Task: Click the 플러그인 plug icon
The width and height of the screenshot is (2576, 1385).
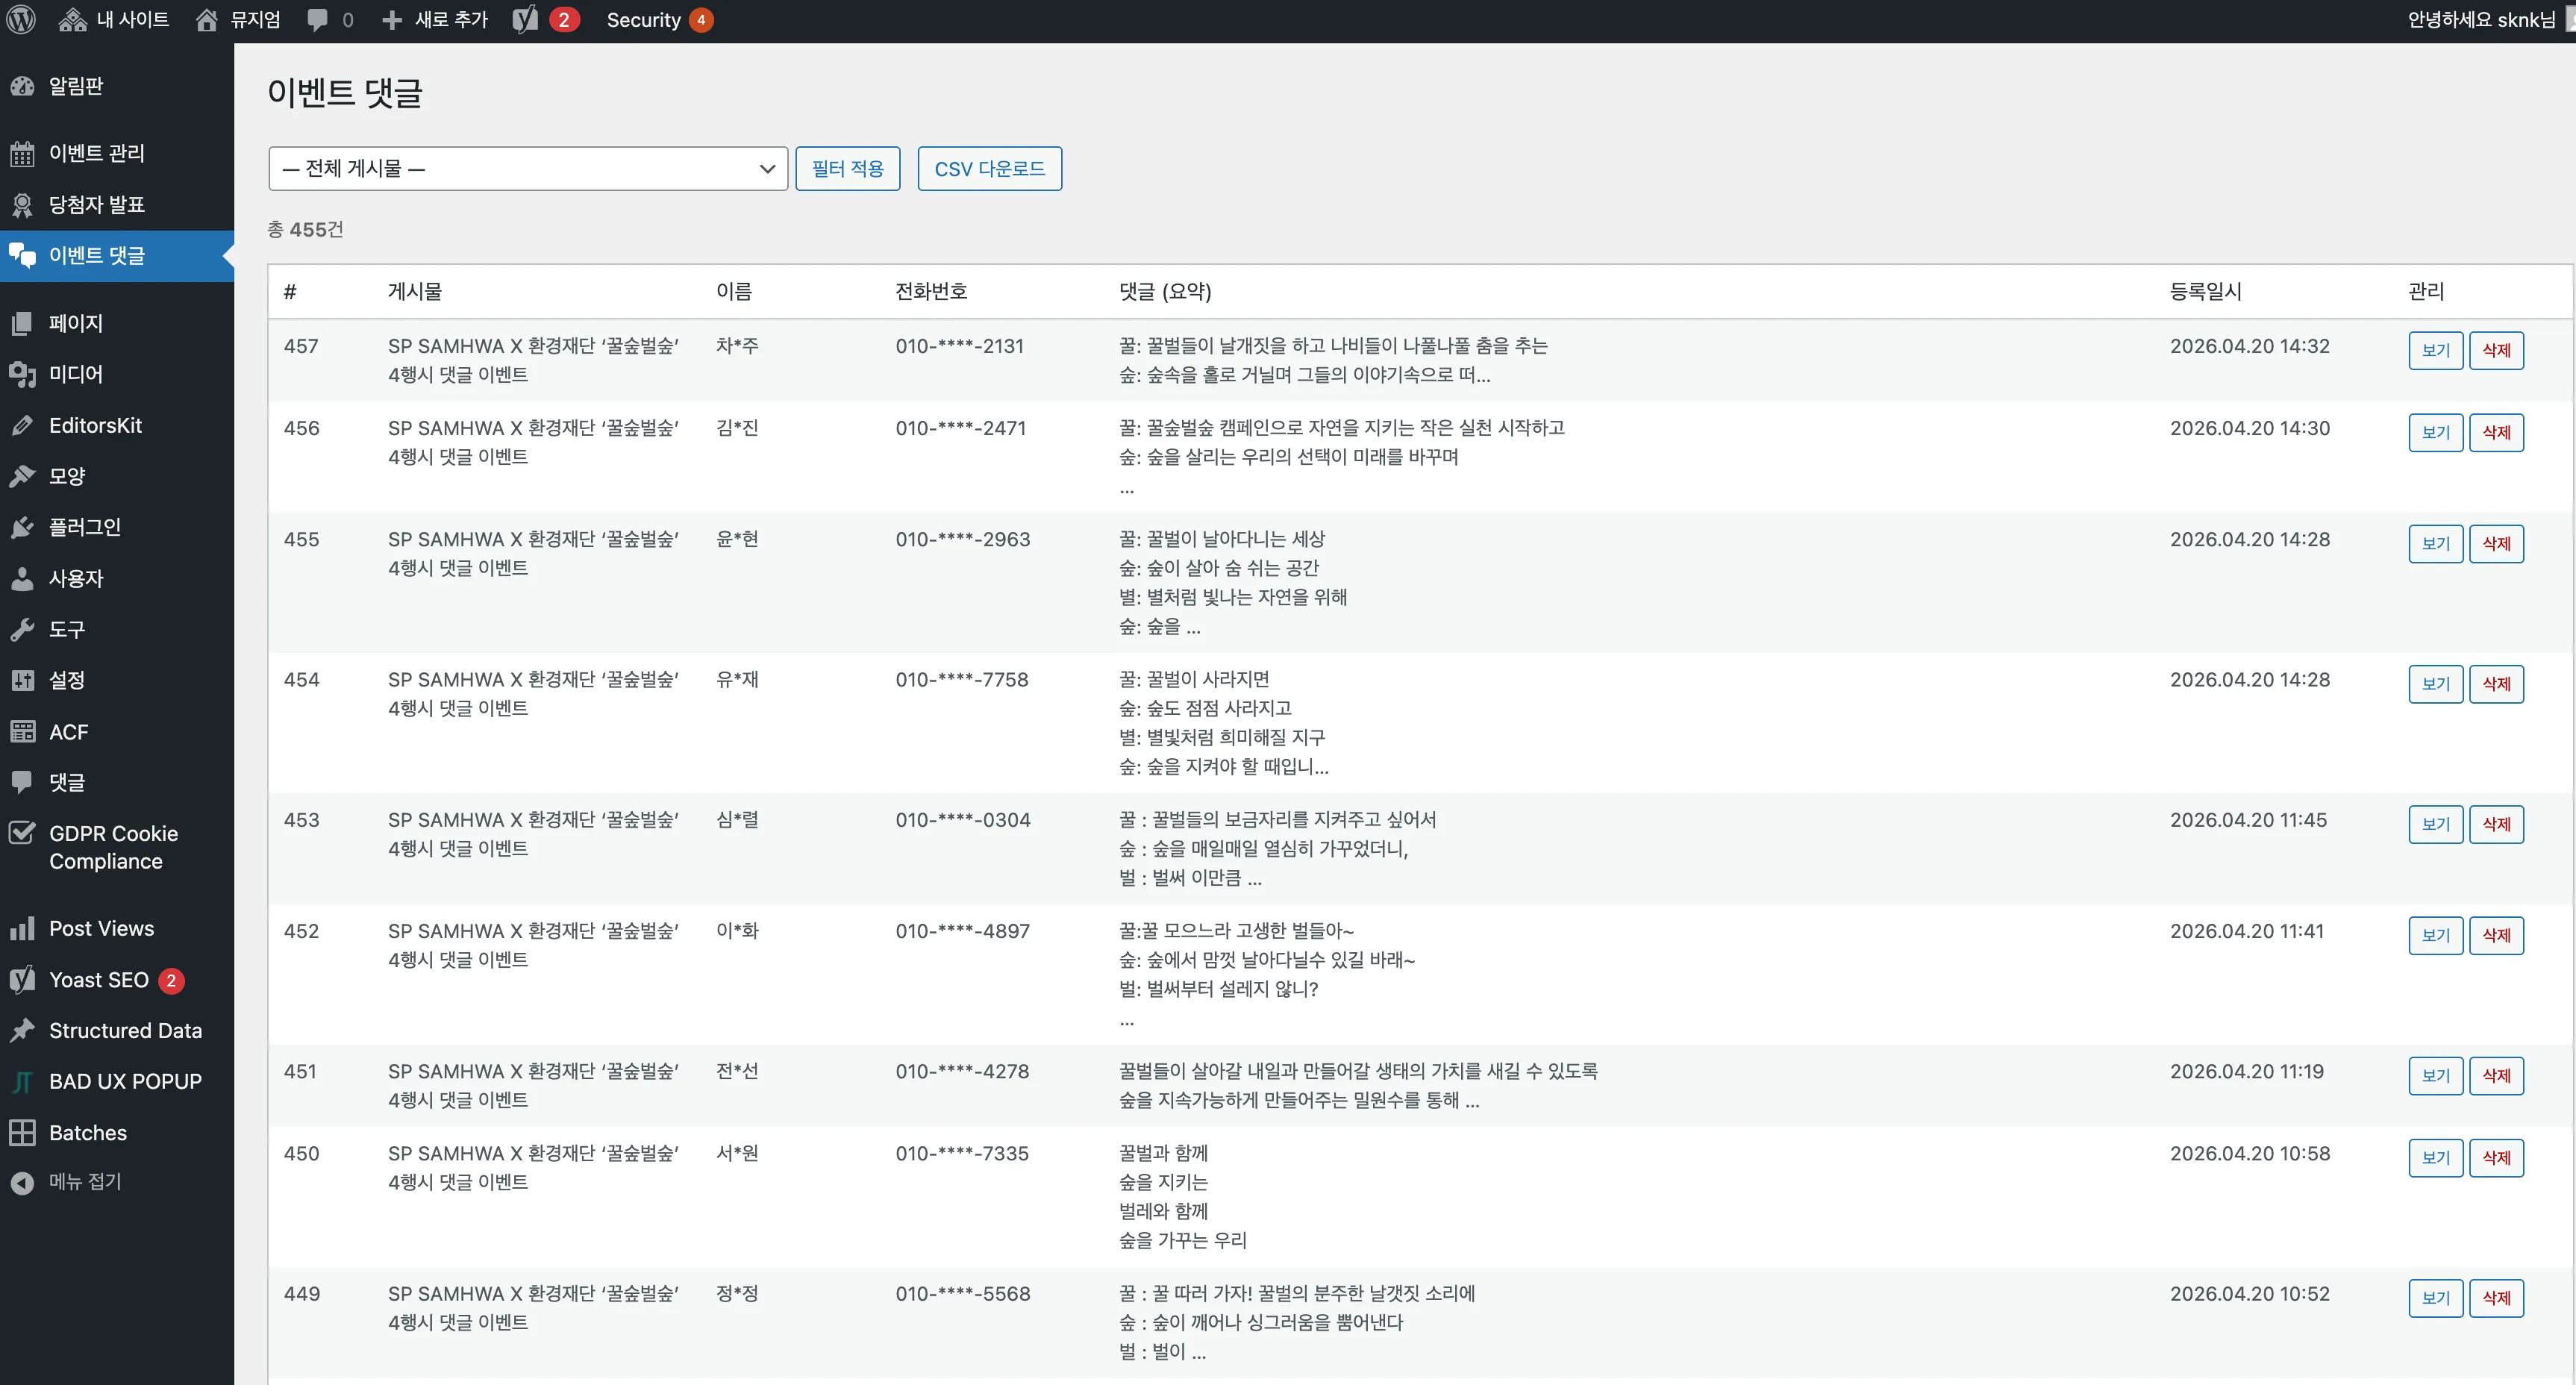Action: click(22, 527)
